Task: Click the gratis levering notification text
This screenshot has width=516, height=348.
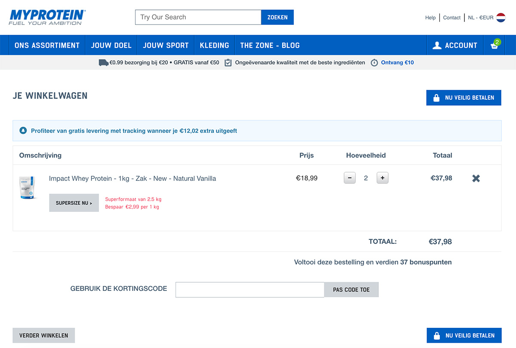Action: (134, 131)
